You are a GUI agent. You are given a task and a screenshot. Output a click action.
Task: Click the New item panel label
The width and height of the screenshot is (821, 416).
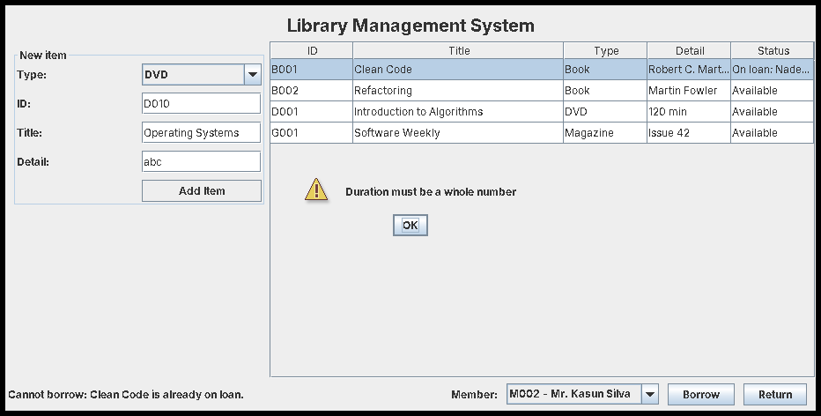coord(43,55)
